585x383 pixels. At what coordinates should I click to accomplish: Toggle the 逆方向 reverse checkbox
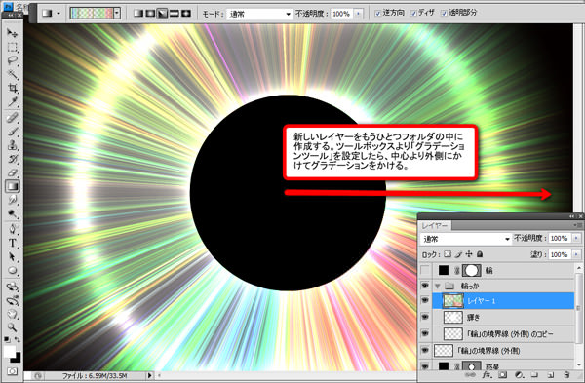377,13
